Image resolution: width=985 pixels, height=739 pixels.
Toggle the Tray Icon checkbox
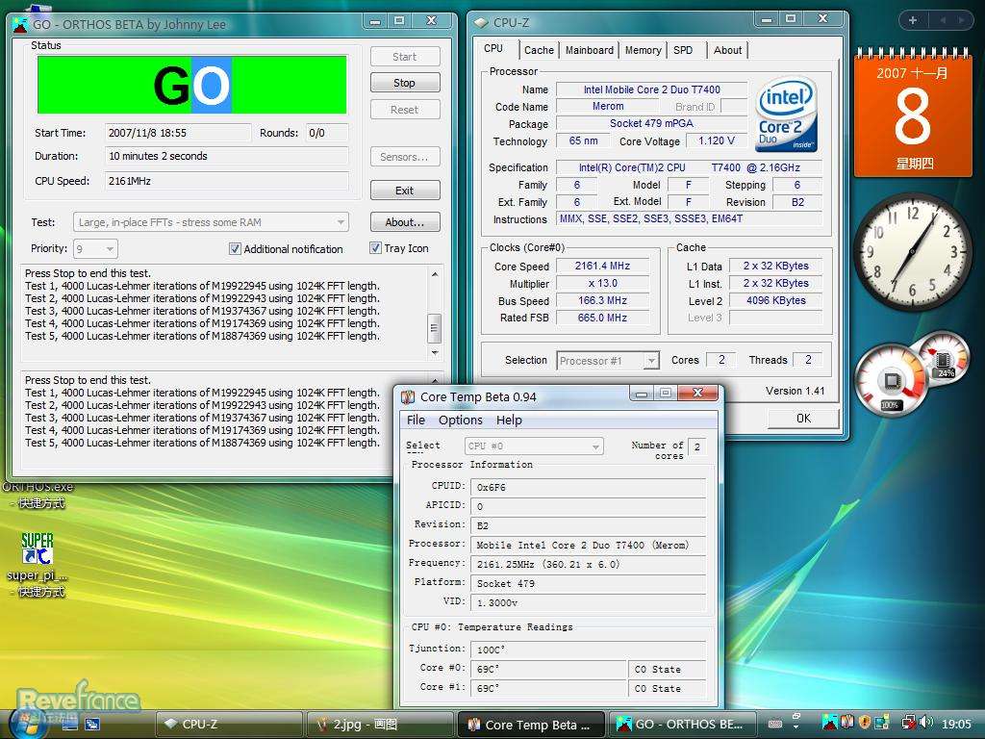click(x=376, y=248)
